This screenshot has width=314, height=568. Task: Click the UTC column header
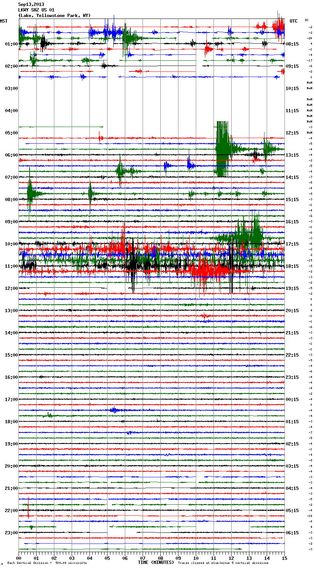coord(293,21)
